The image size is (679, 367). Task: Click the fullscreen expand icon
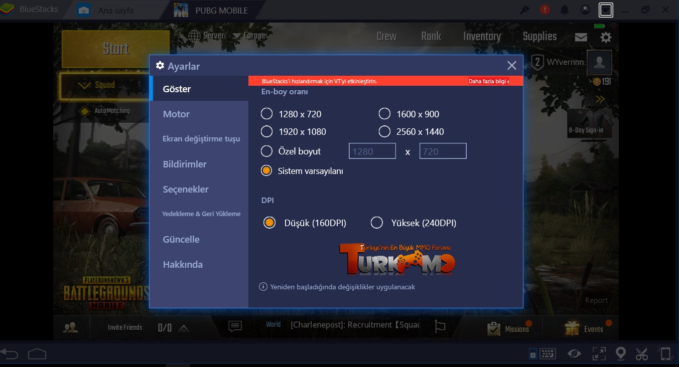[599, 353]
